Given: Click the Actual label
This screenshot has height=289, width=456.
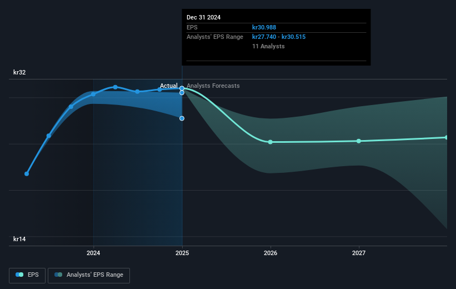Looking at the screenshot, I should pos(169,86).
